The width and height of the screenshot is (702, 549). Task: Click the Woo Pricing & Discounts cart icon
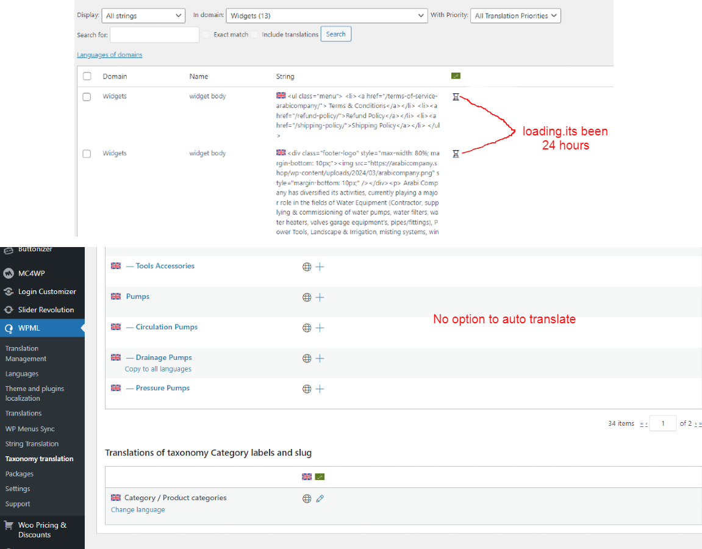pyautogui.click(x=9, y=525)
